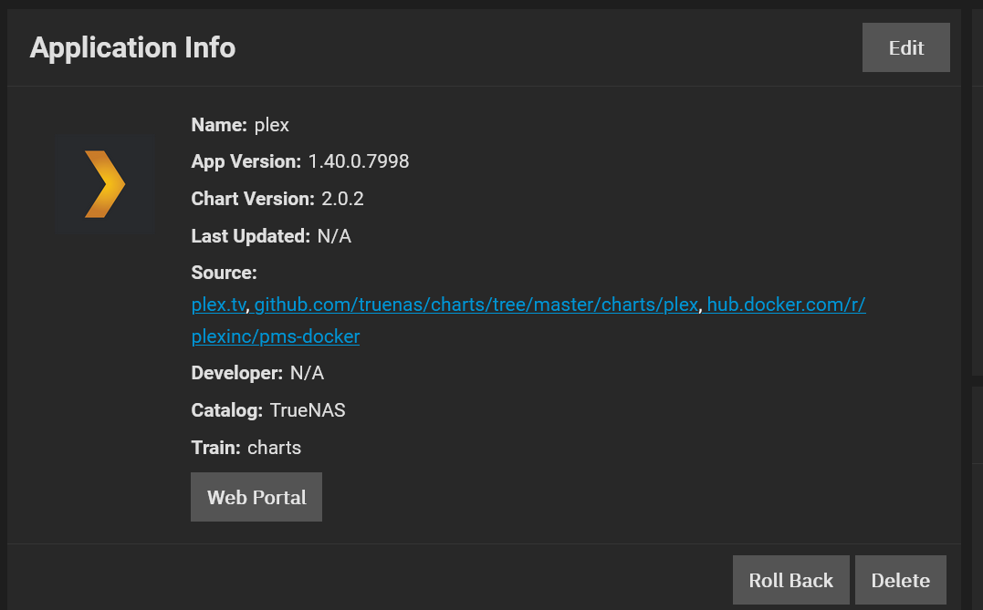Select the Developer N/A value
983x610 pixels.
coord(307,373)
